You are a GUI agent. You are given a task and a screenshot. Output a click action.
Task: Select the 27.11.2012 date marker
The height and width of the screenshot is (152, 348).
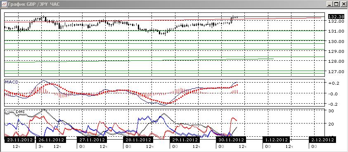coord(92,140)
